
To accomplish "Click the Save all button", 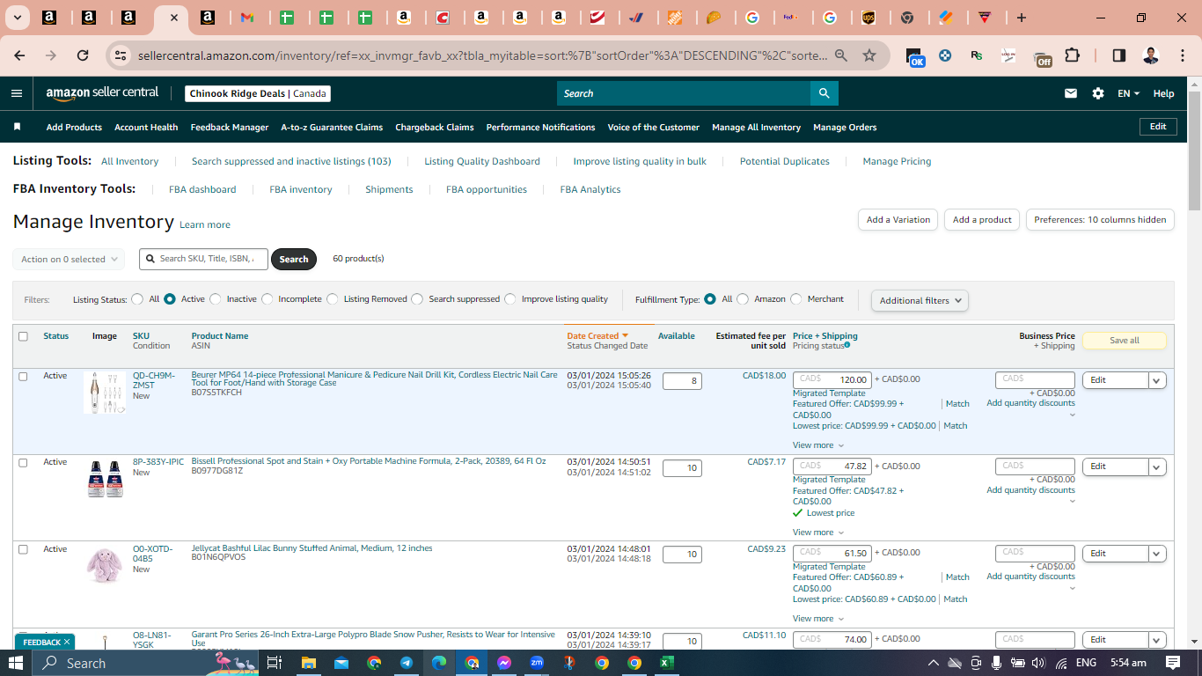I will (x=1125, y=341).
